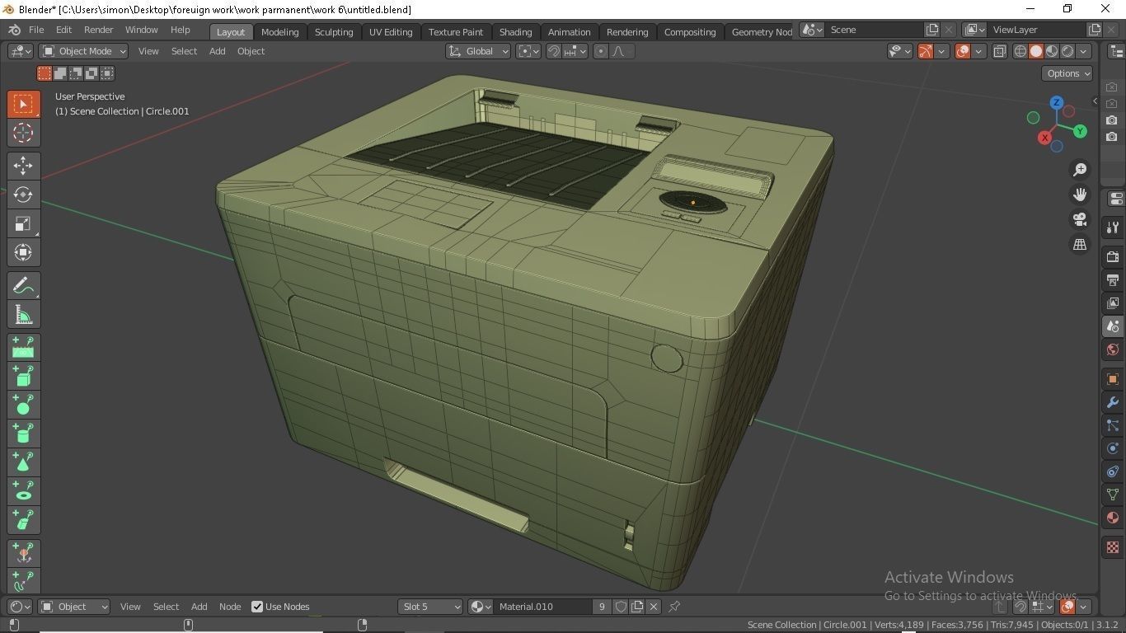Toggle the Use Nodes checkbox

pos(257,607)
